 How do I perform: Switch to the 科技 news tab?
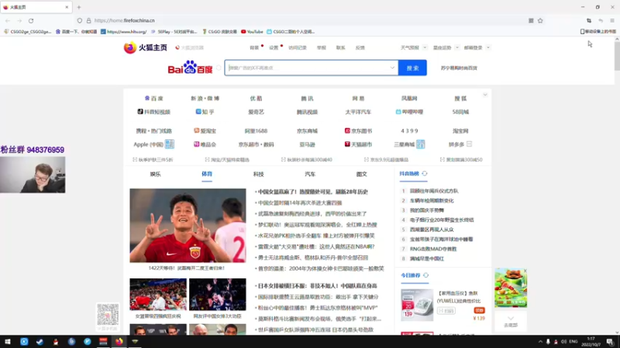(x=259, y=174)
